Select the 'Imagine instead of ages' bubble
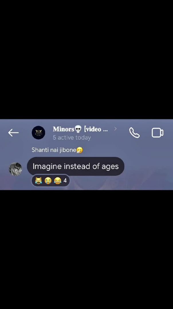The image size is (173, 309). [x=76, y=166]
